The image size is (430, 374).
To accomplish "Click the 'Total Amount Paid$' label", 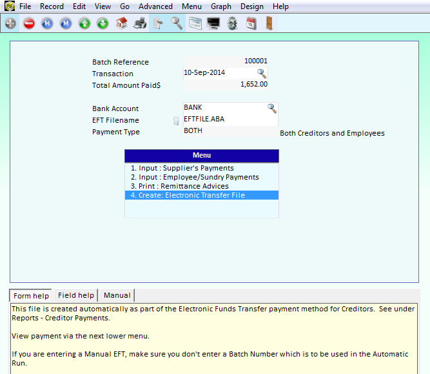I will tap(126, 85).
